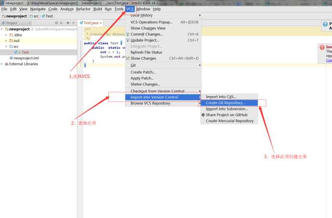The height and width of the screenshot is (218, 332).
Task: Open File menu
Action: (x=4, y=9)
